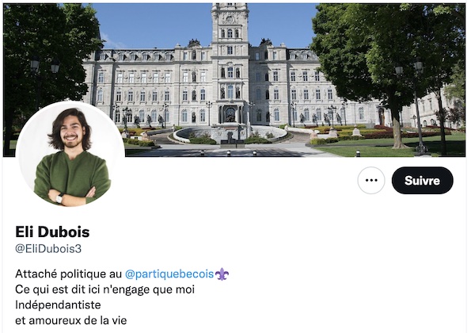This screenshot has width=475, height=333.
Task: Open Eli Dubois's round profile photo
Action: (70, 155)
